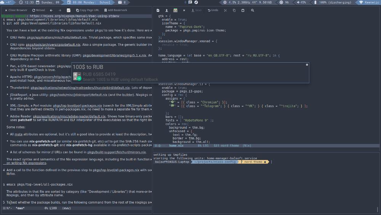Click 'package = pkgs.i3-gaps;' line
The height and width of the screenshot is (215, 381).
click(x=182, y=91)
